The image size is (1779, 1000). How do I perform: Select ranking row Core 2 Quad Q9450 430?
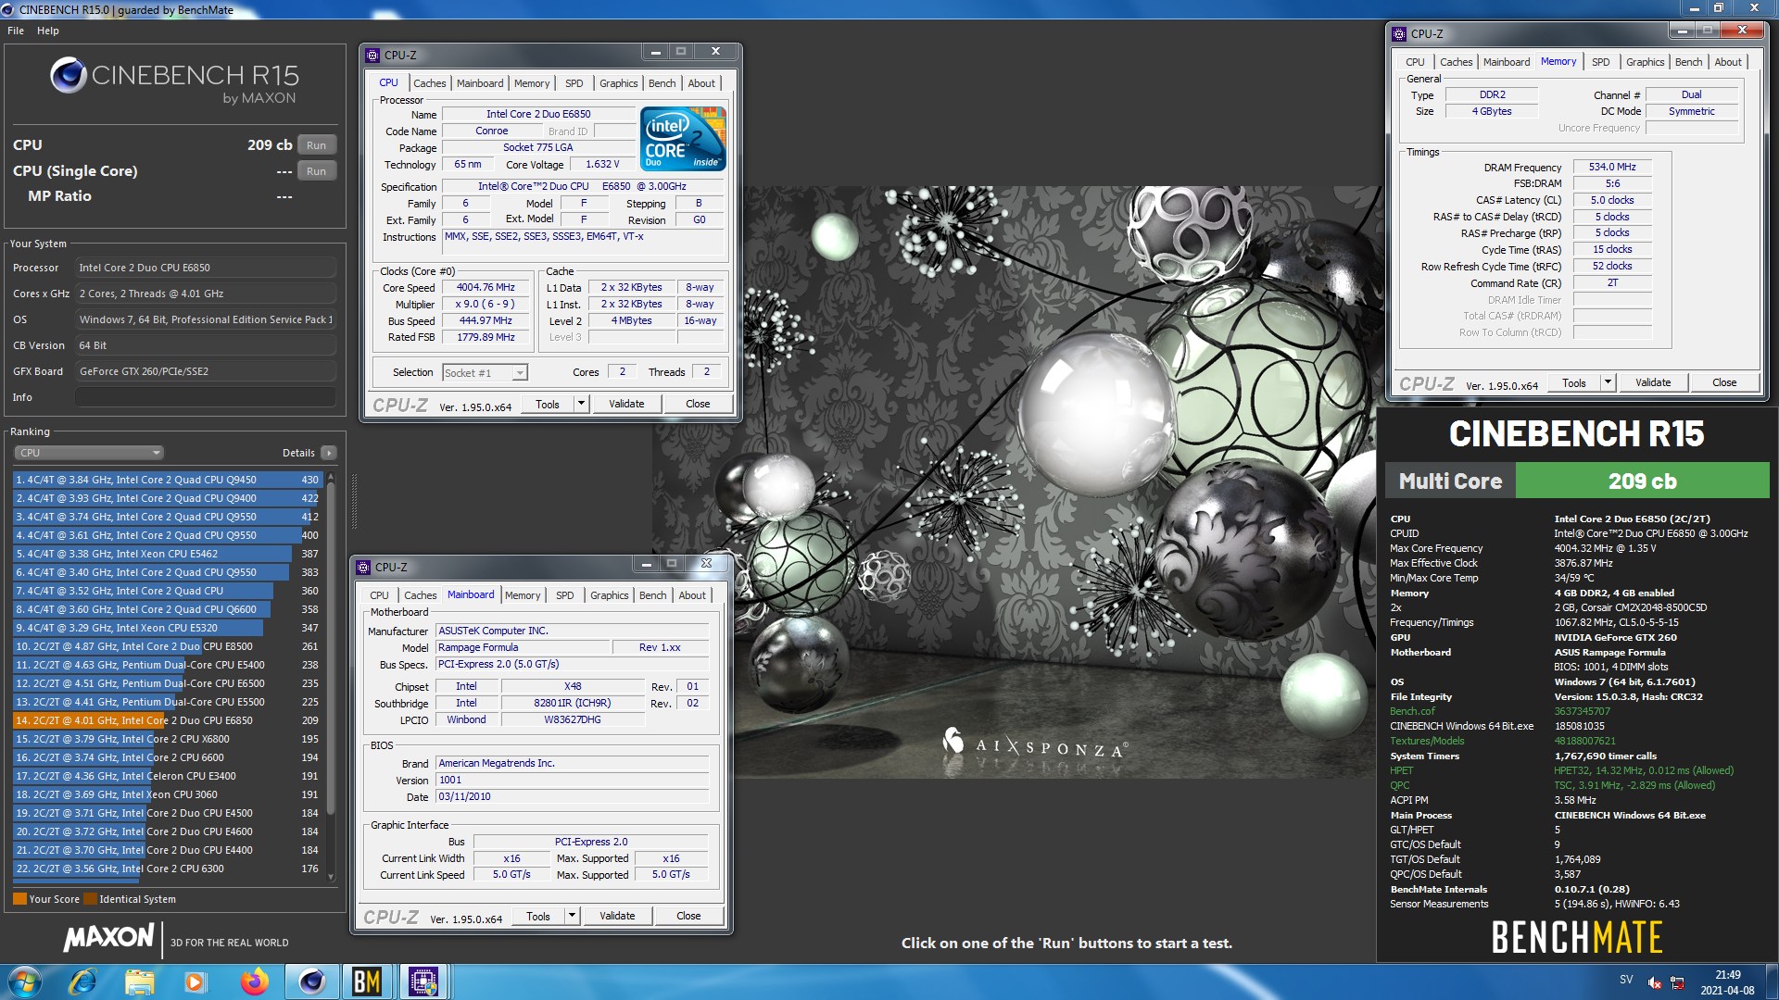coord(167,480)
